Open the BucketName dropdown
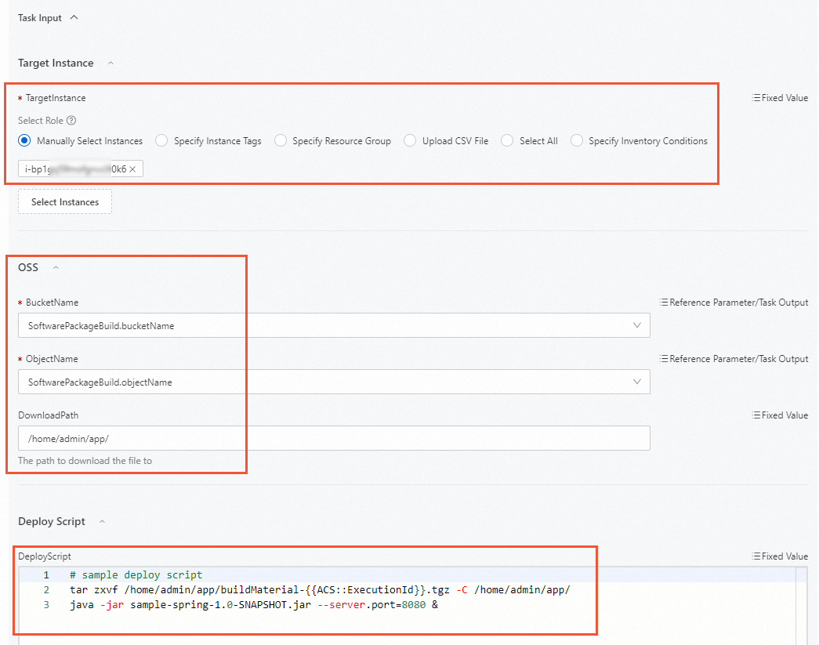This screenshot has height=645, width=819. pos(335,325)
